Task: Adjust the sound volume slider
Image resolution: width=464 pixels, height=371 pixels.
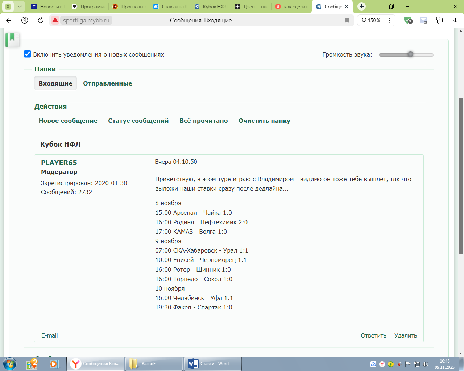Action: point(410,54)
